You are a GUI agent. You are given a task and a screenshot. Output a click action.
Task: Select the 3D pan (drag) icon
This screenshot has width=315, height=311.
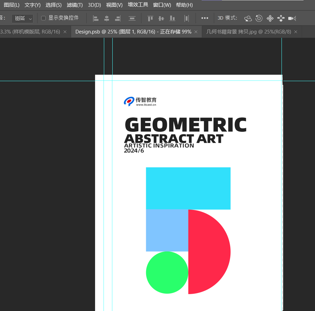[x=270, y=19]
